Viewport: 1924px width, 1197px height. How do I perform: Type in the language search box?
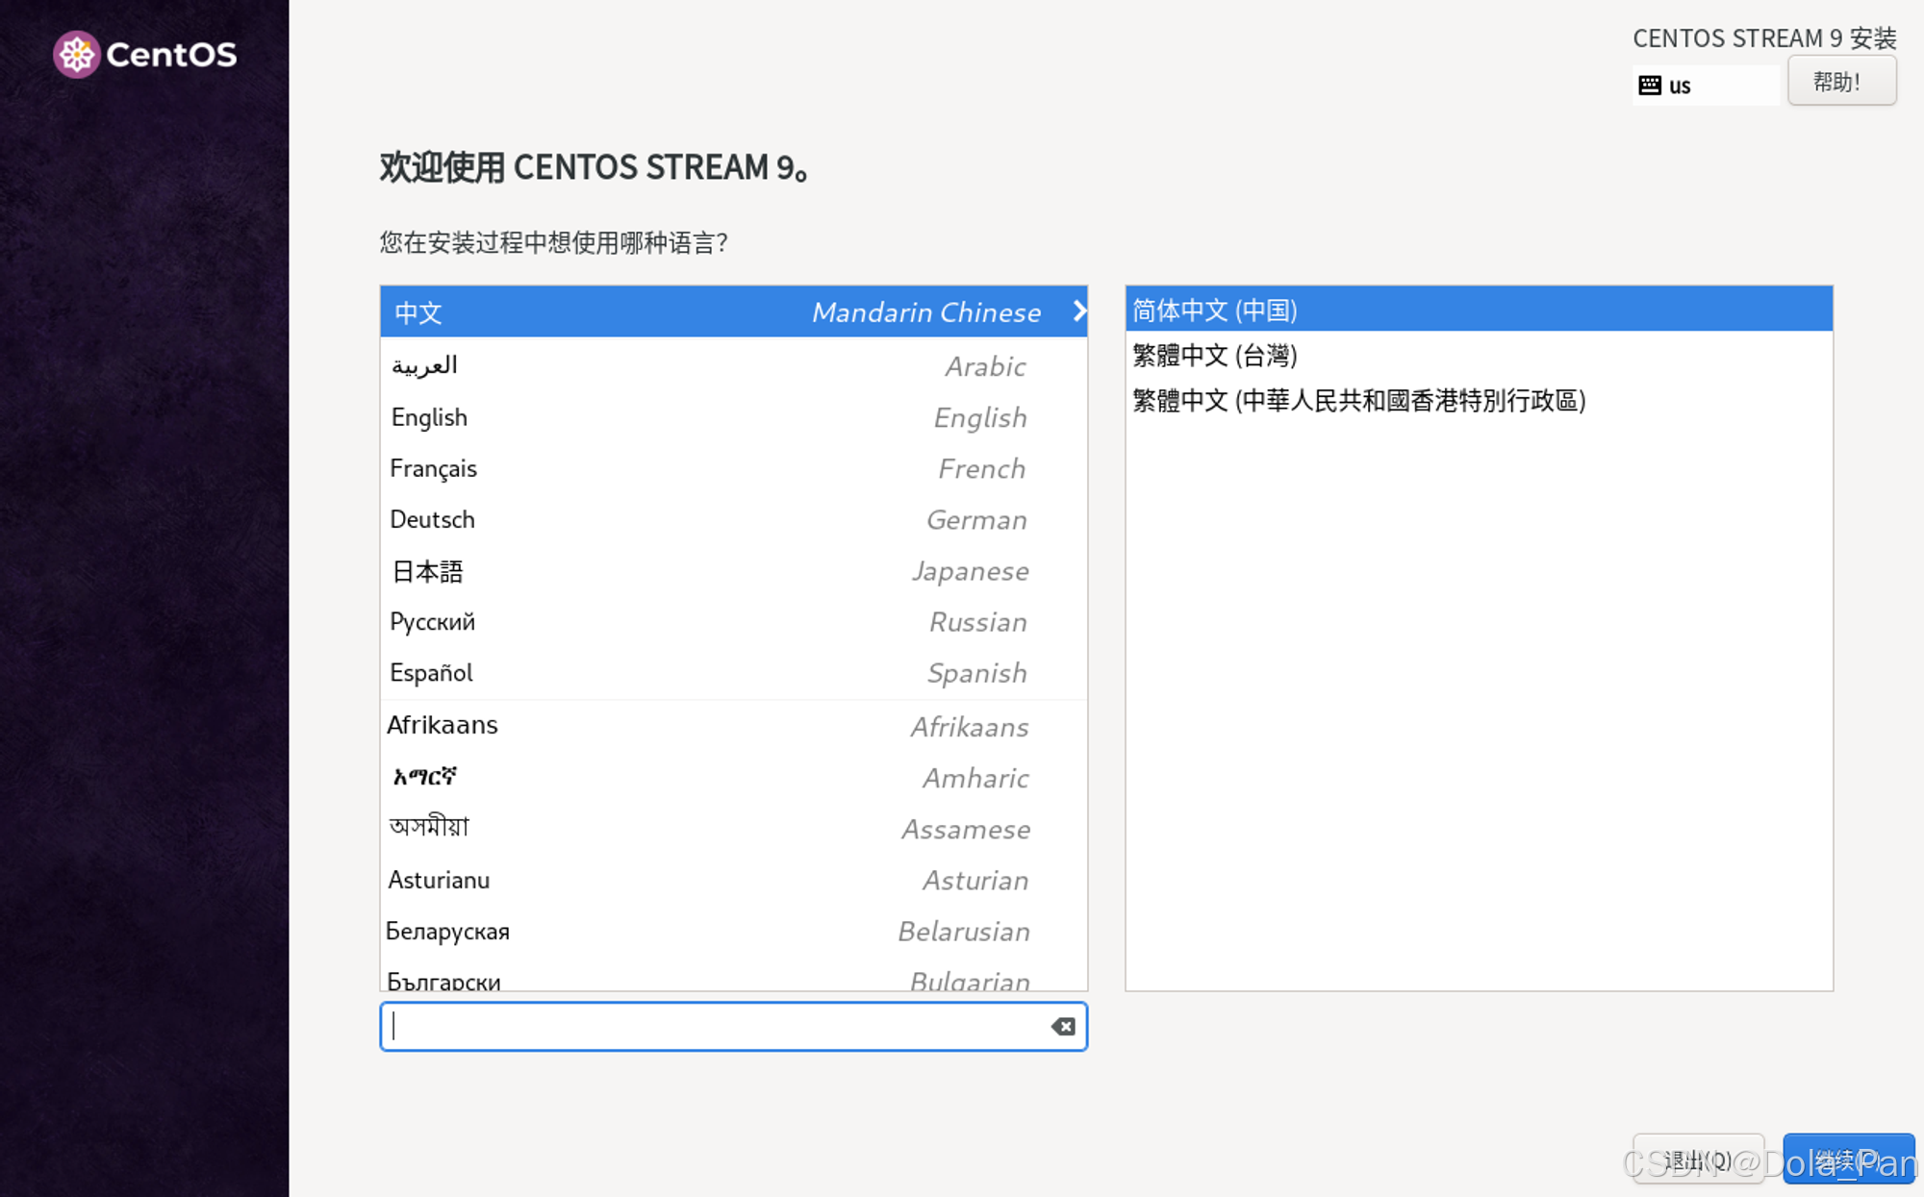[731, 1025]
